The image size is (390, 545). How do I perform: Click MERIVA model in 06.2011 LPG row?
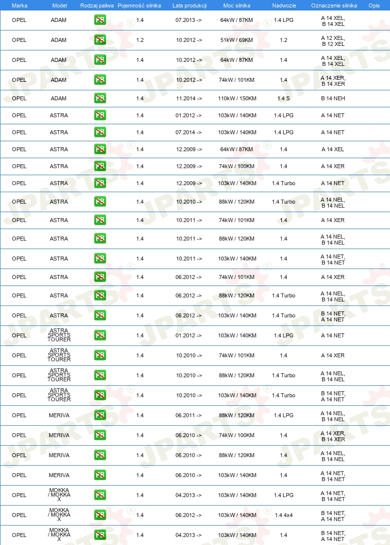tap(59, 415)
